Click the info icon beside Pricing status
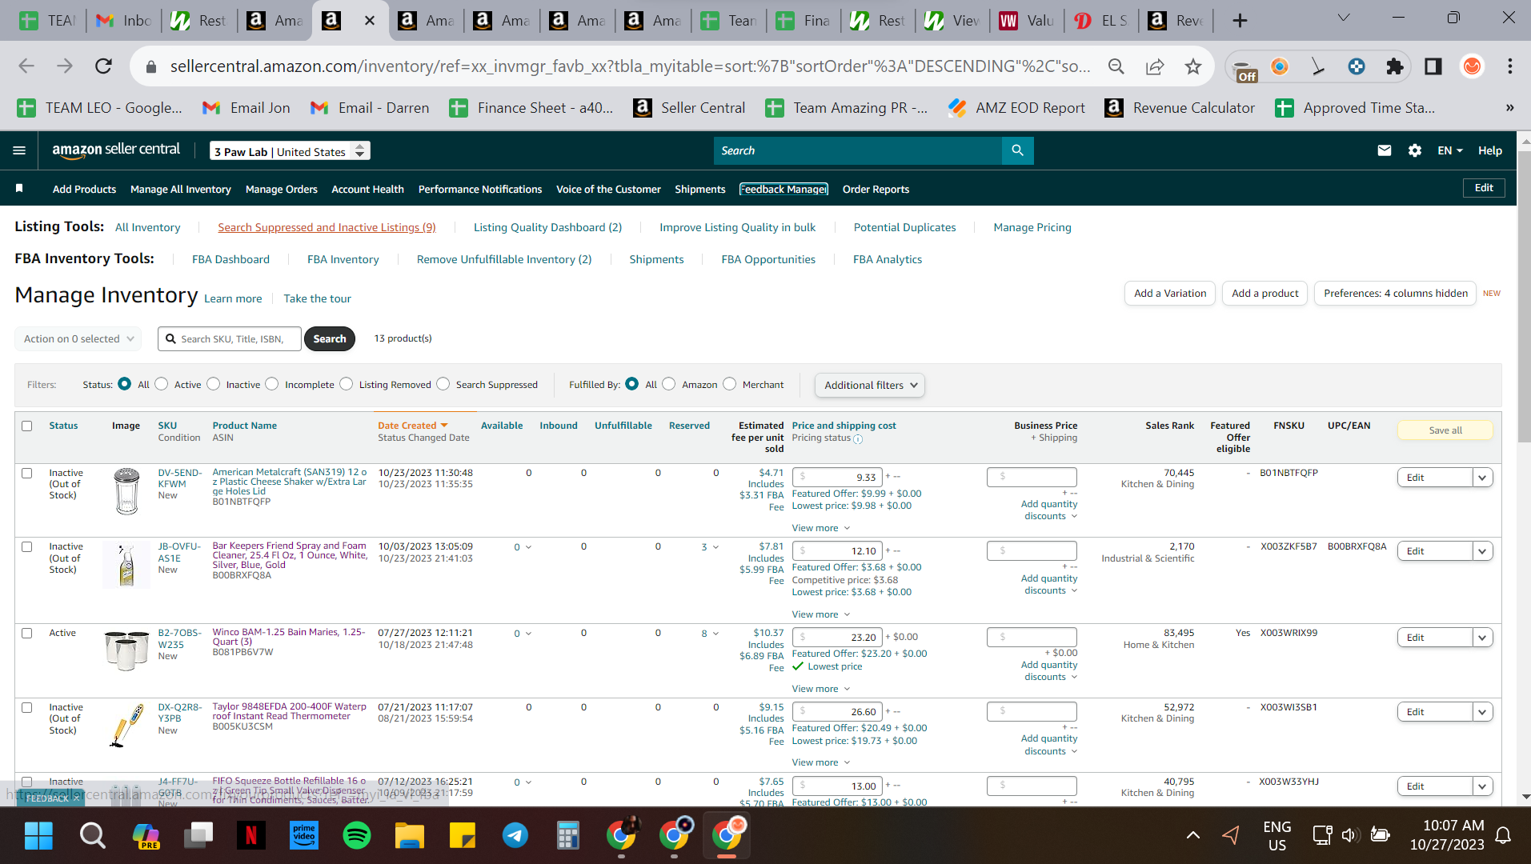The width and height of the screenshot is (1531, 864). [x=858, y=439]
